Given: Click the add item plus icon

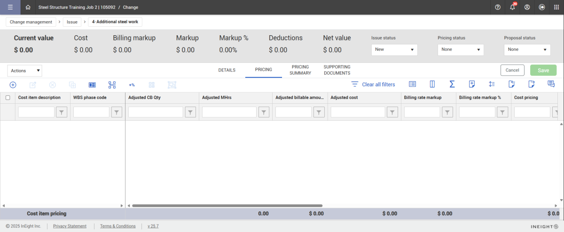Looking at the screenshot, I should click(x=13, y=85).
